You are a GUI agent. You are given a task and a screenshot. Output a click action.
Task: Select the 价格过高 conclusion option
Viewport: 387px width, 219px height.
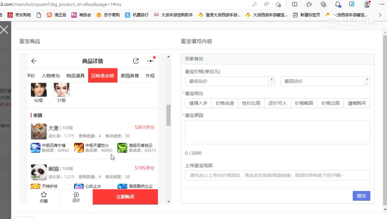[x=330, y=103]
